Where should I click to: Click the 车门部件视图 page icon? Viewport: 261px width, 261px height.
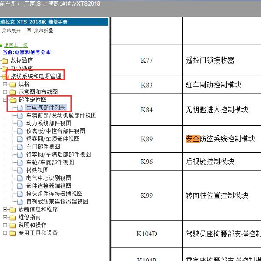pos(20,147)
